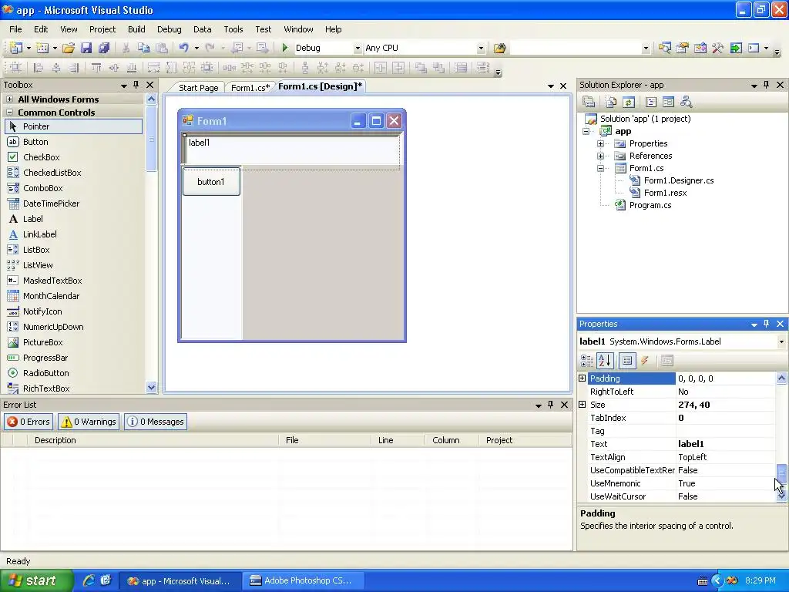789x592 pixels.
Task: Pin the Toolbox panel
Action: (136, 85)
